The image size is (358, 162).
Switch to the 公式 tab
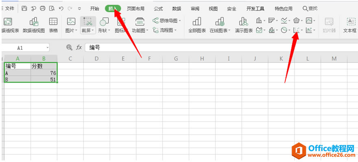point(158,9)
